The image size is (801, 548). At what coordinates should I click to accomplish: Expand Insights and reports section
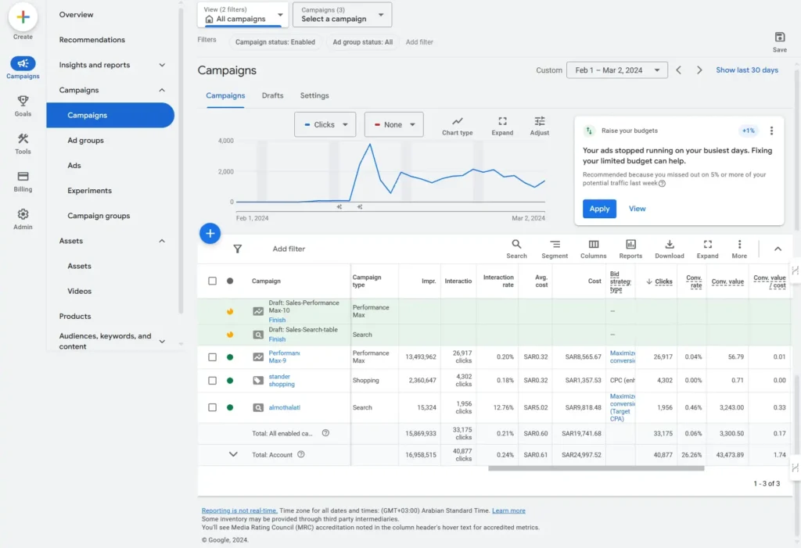point(162,65)
